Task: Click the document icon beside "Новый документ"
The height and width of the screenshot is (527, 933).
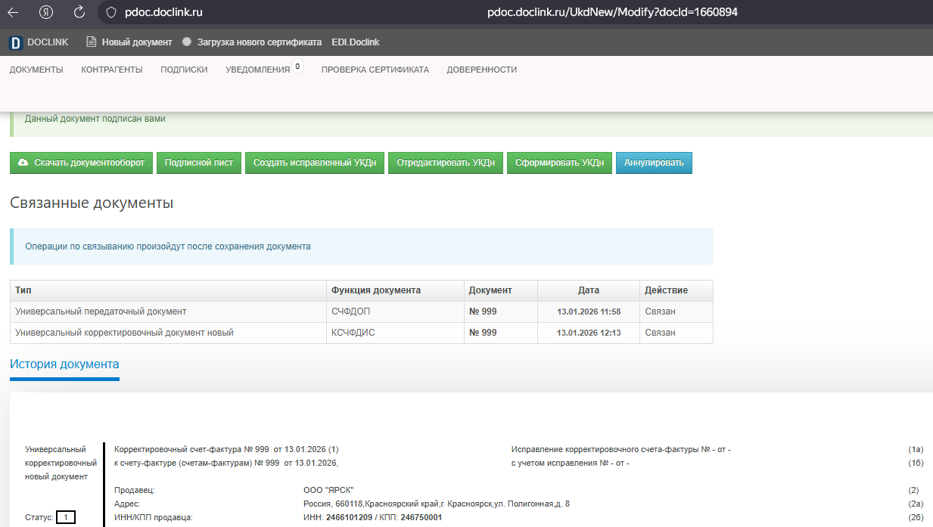Action: (x=92, y=42)
